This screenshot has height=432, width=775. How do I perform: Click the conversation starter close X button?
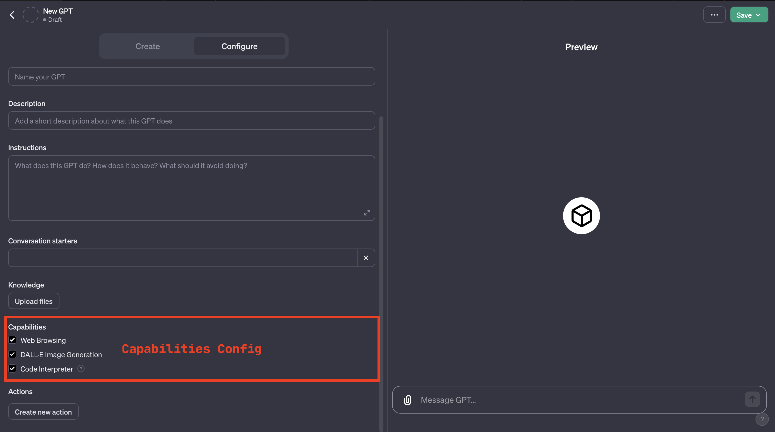(366, 258)
